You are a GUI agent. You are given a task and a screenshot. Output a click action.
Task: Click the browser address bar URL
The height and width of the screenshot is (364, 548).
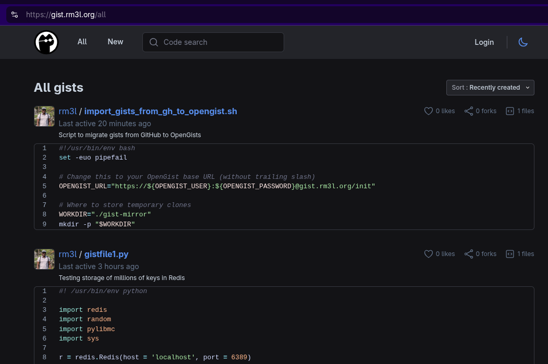click(x=66, y=15)
